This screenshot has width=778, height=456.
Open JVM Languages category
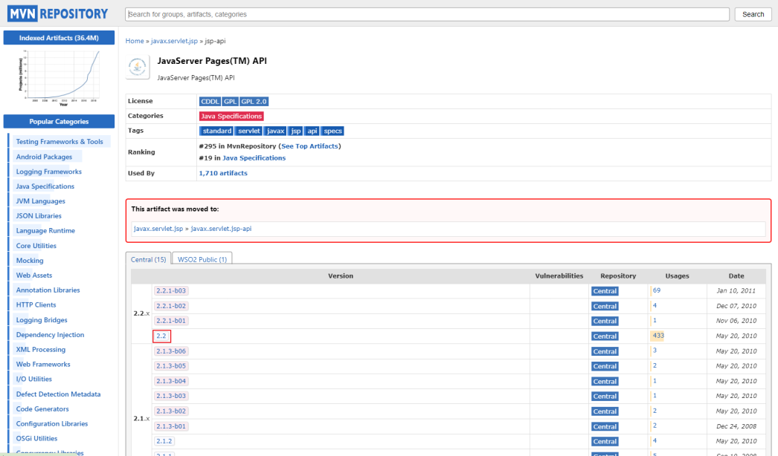click(41, 201)
